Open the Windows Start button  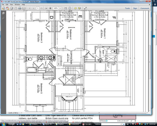pos(3,124)
